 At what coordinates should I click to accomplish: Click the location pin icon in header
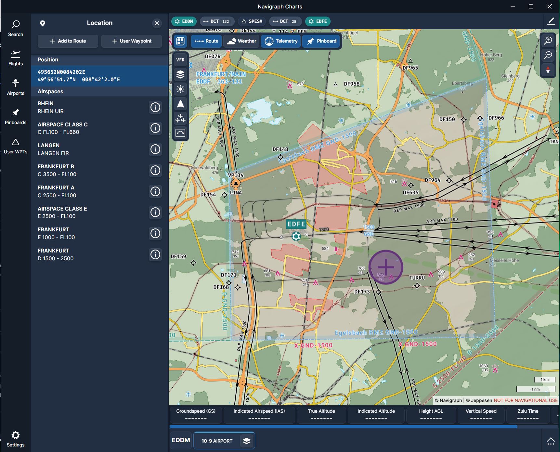coord(43,23)
